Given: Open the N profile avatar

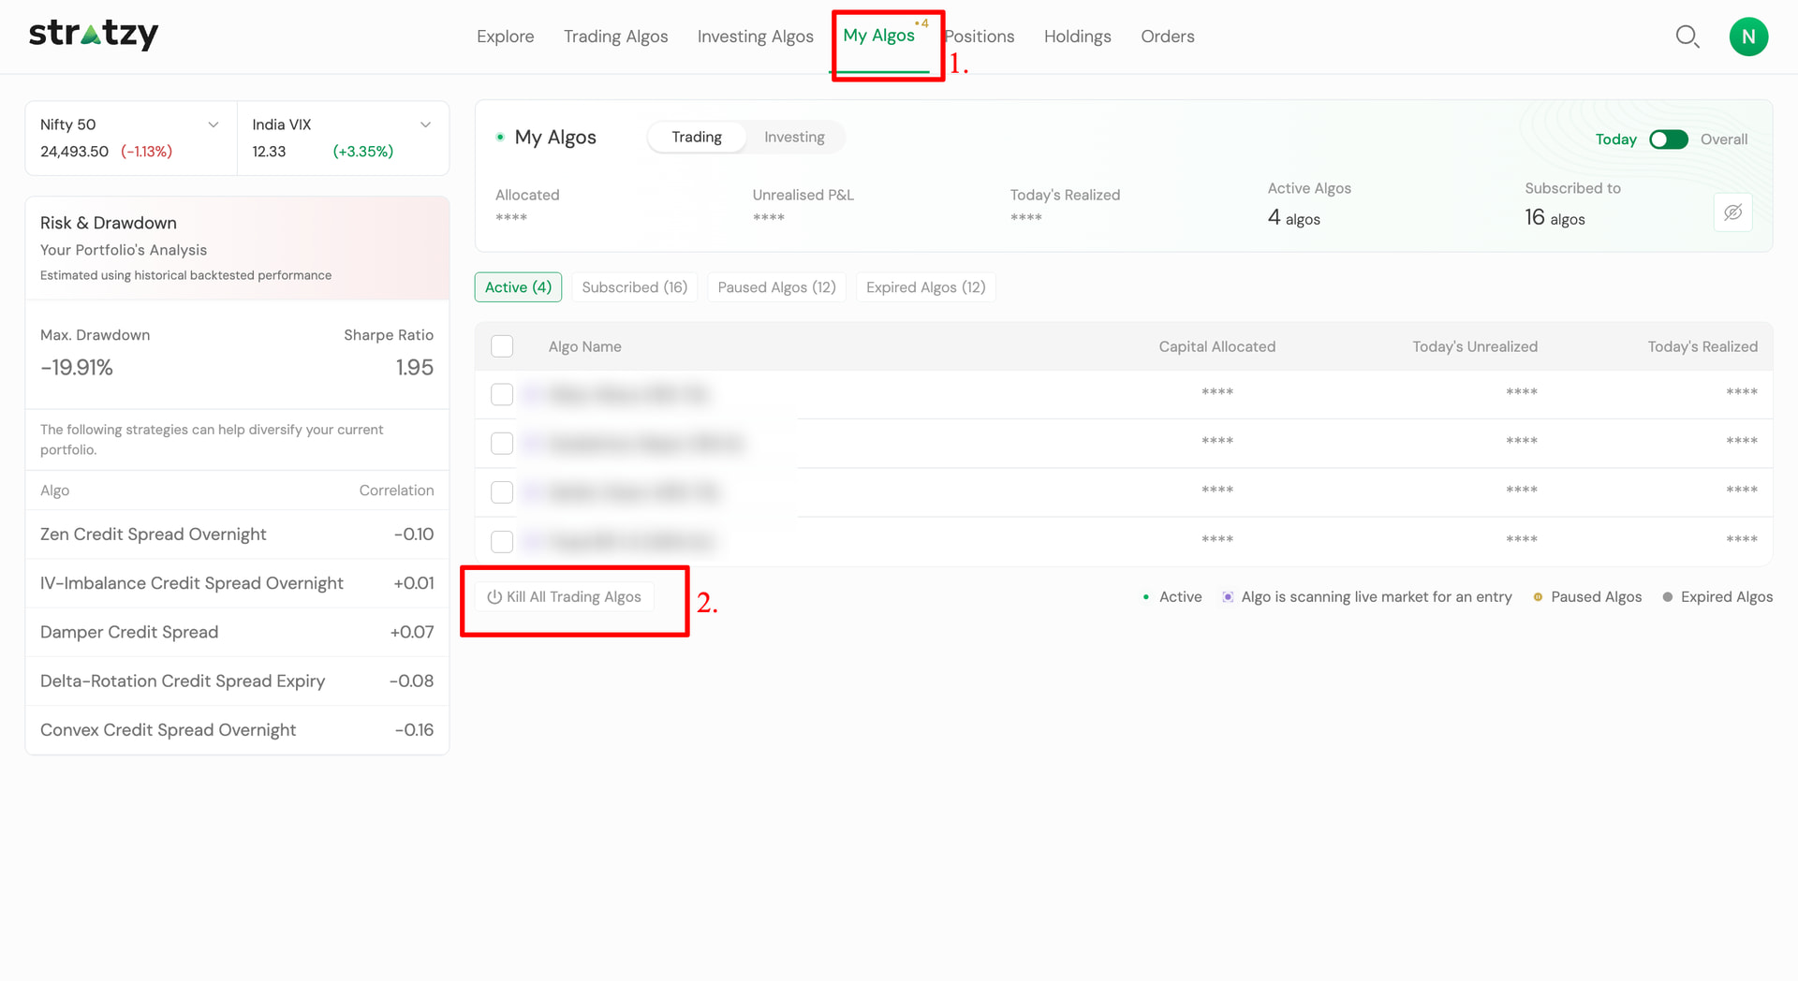Looking at the screenshot, I should coord(1747,37).
